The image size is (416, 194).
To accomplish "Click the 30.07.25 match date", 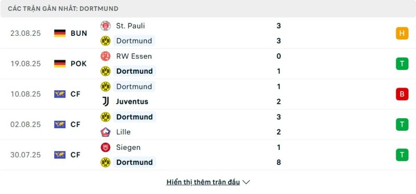I will 25,155.
